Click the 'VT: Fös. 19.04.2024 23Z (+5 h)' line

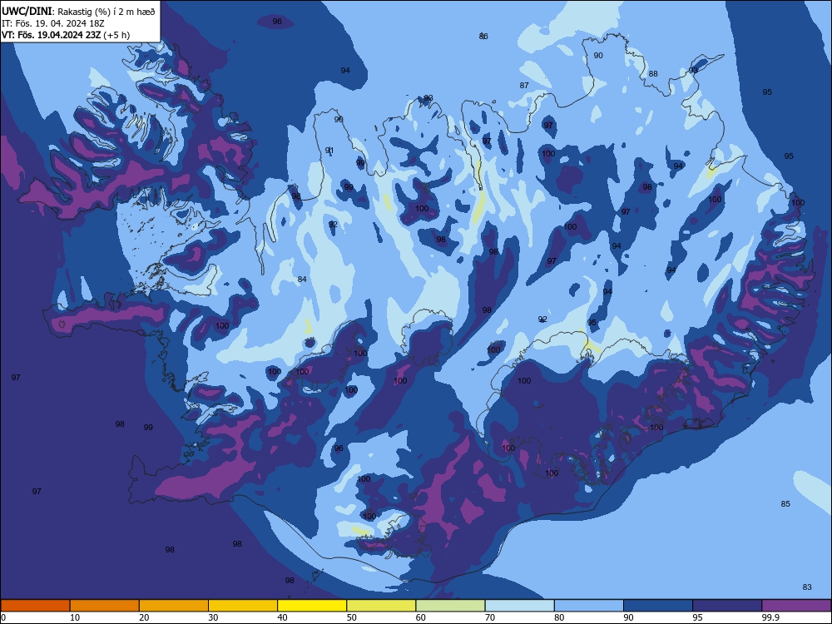tap(66, 35)
